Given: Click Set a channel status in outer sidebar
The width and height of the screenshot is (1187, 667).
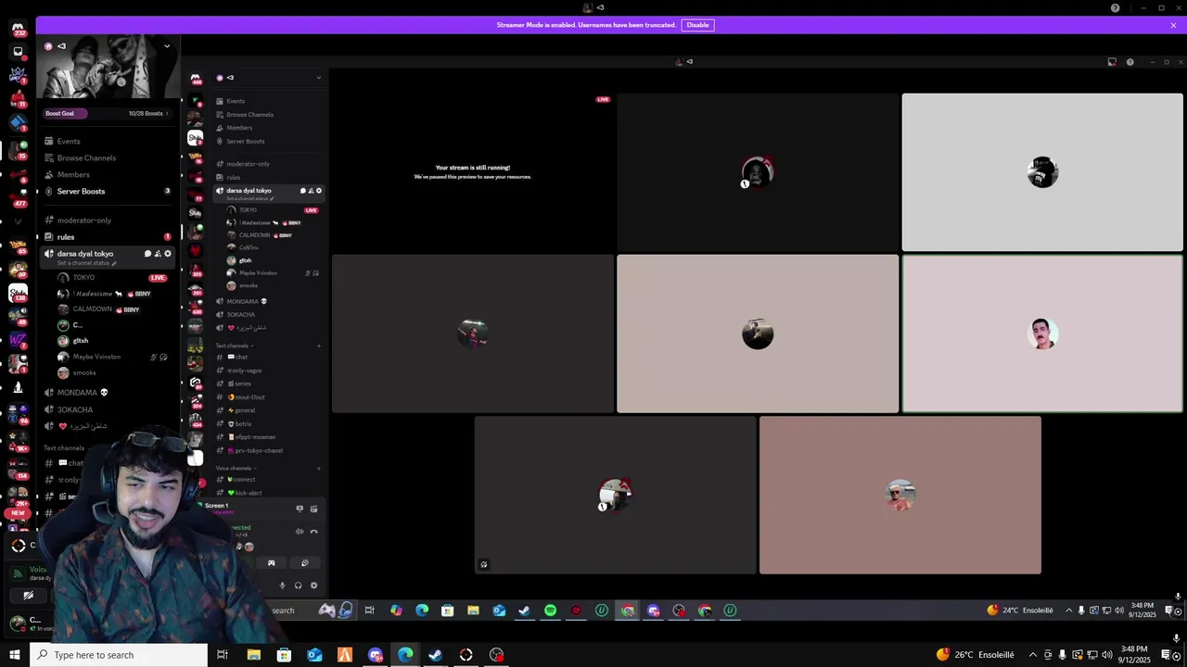Looking at the screenshot, I should pyautogui.click(x=86, y=263).
